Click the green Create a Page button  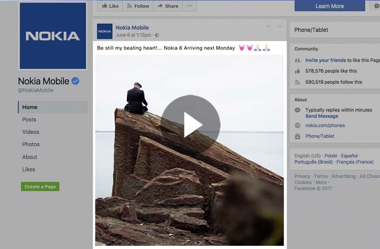click(x=40, y=187)
